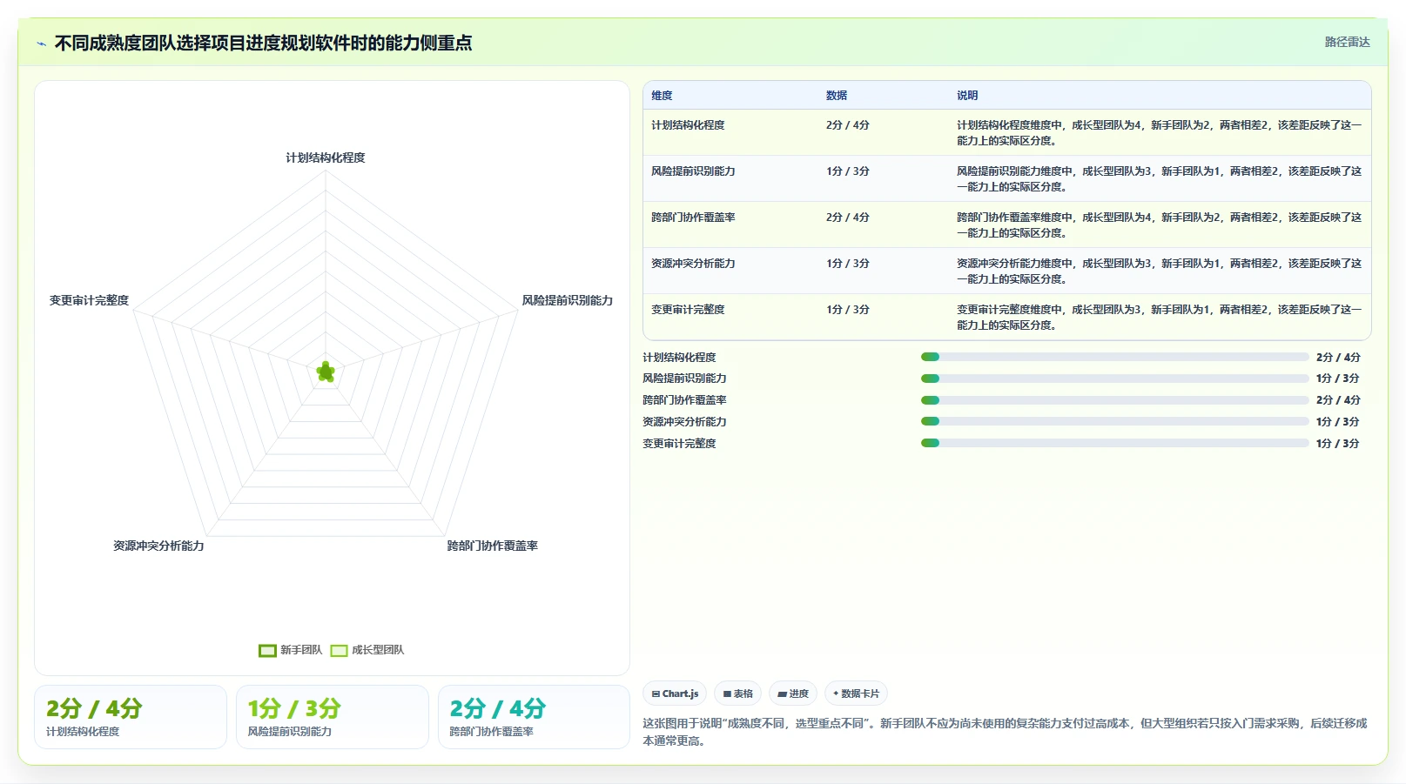Click the 进度 chip
Screen dimensions: 1406x784
click(x=793, y=694)
